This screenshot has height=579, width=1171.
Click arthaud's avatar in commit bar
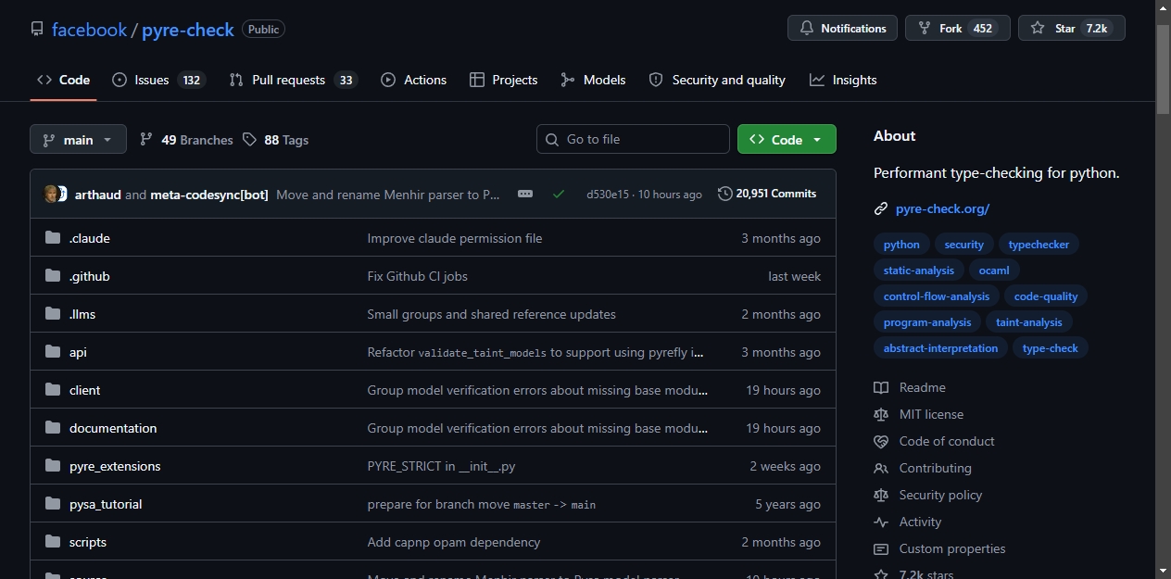(52, 194)
